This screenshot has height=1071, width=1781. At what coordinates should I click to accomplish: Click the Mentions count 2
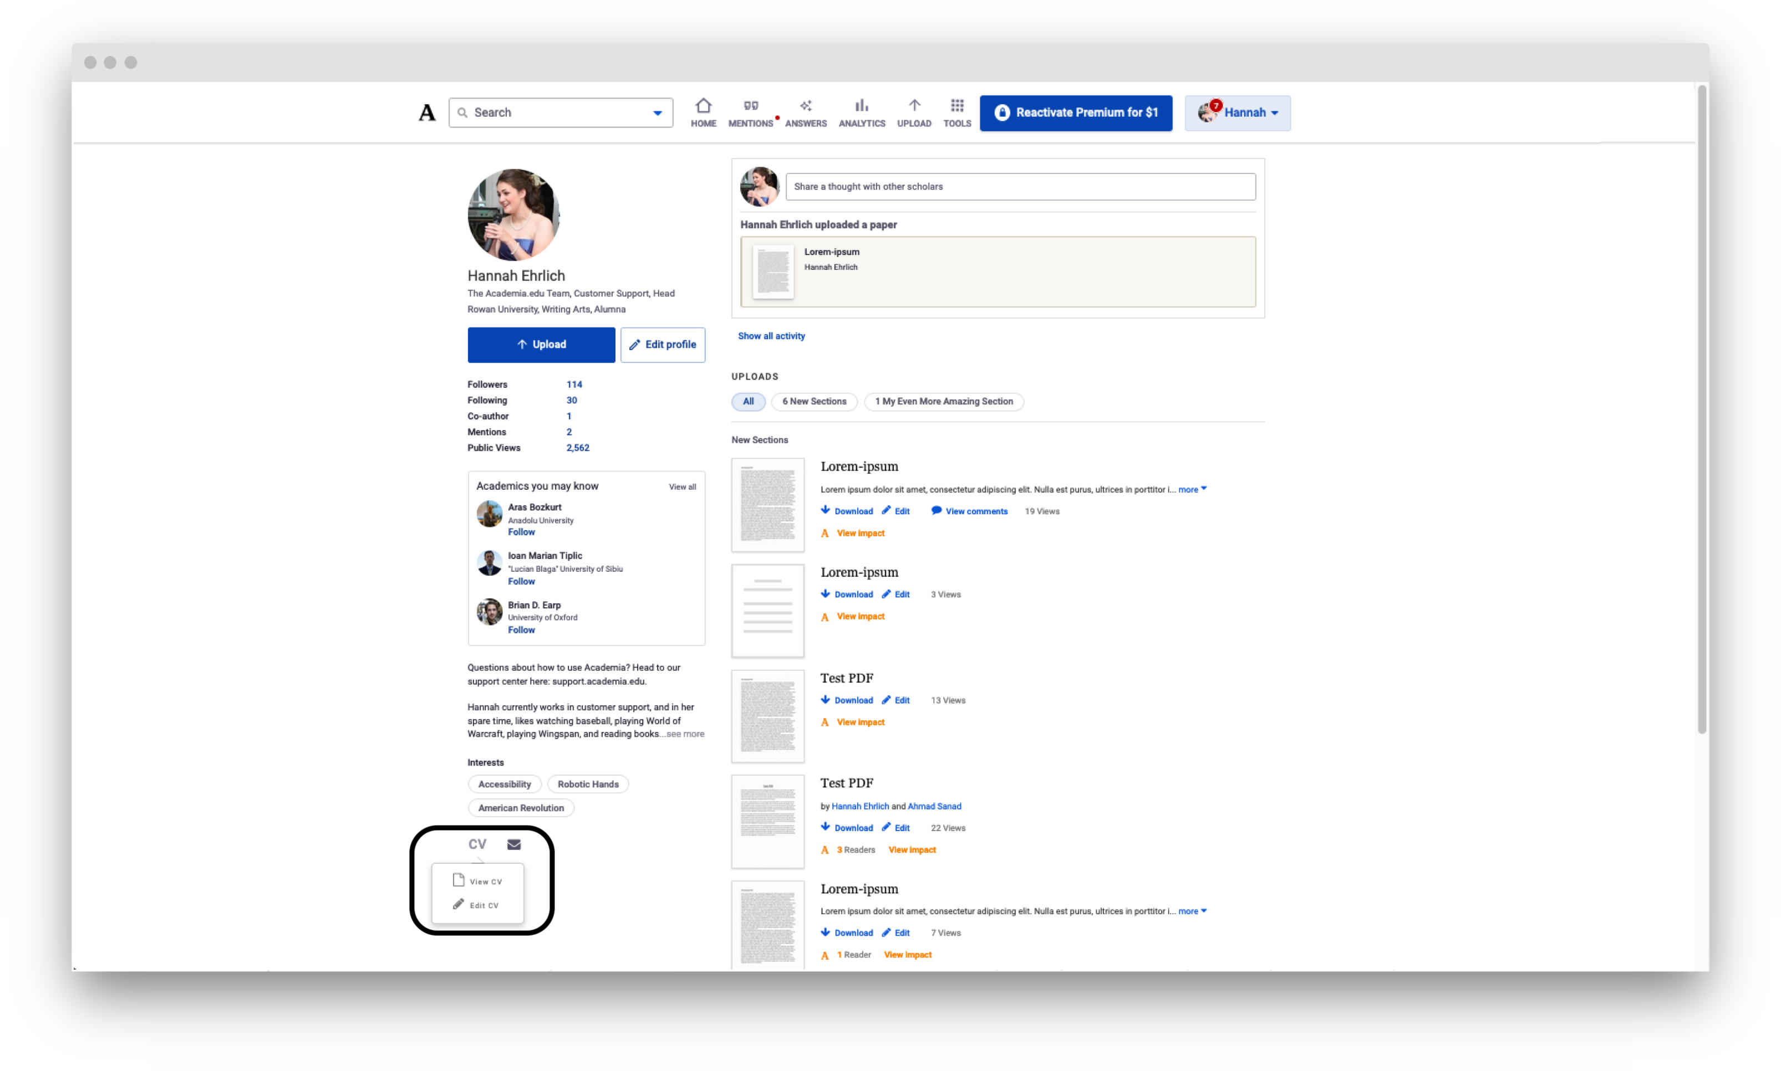click(x=569, y=432)
